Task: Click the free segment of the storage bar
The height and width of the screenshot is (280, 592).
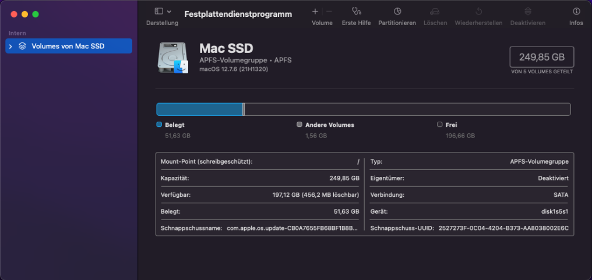Action: pyautogui.click(x=408, y=109)
